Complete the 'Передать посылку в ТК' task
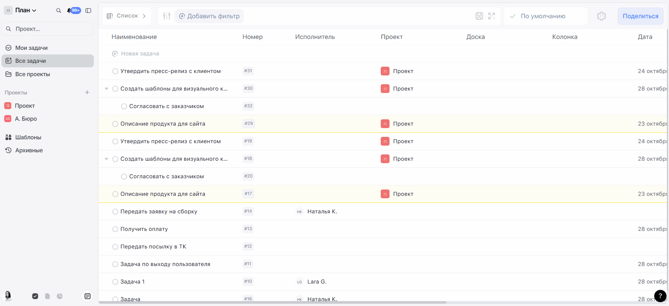The image size is (669, 306). tap(115, 247)
